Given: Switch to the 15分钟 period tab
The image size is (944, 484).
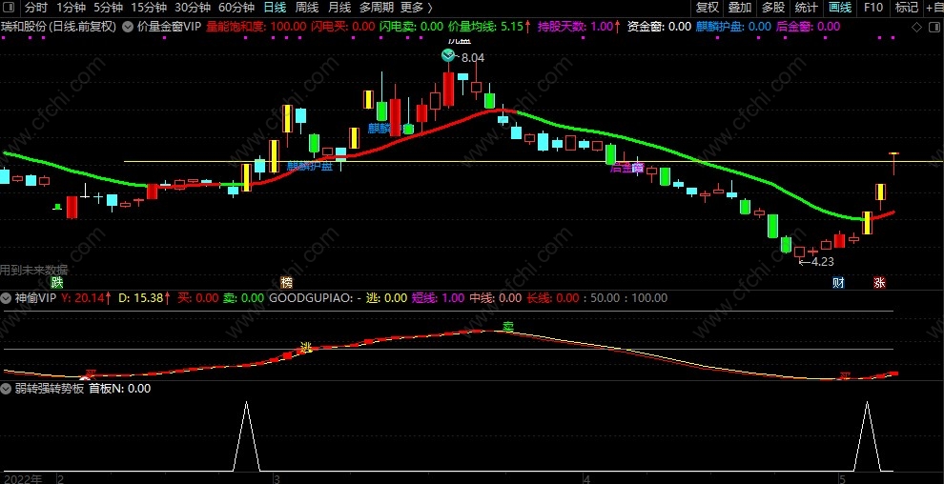Looking at the screenshot, I should (x=149, y=8).
